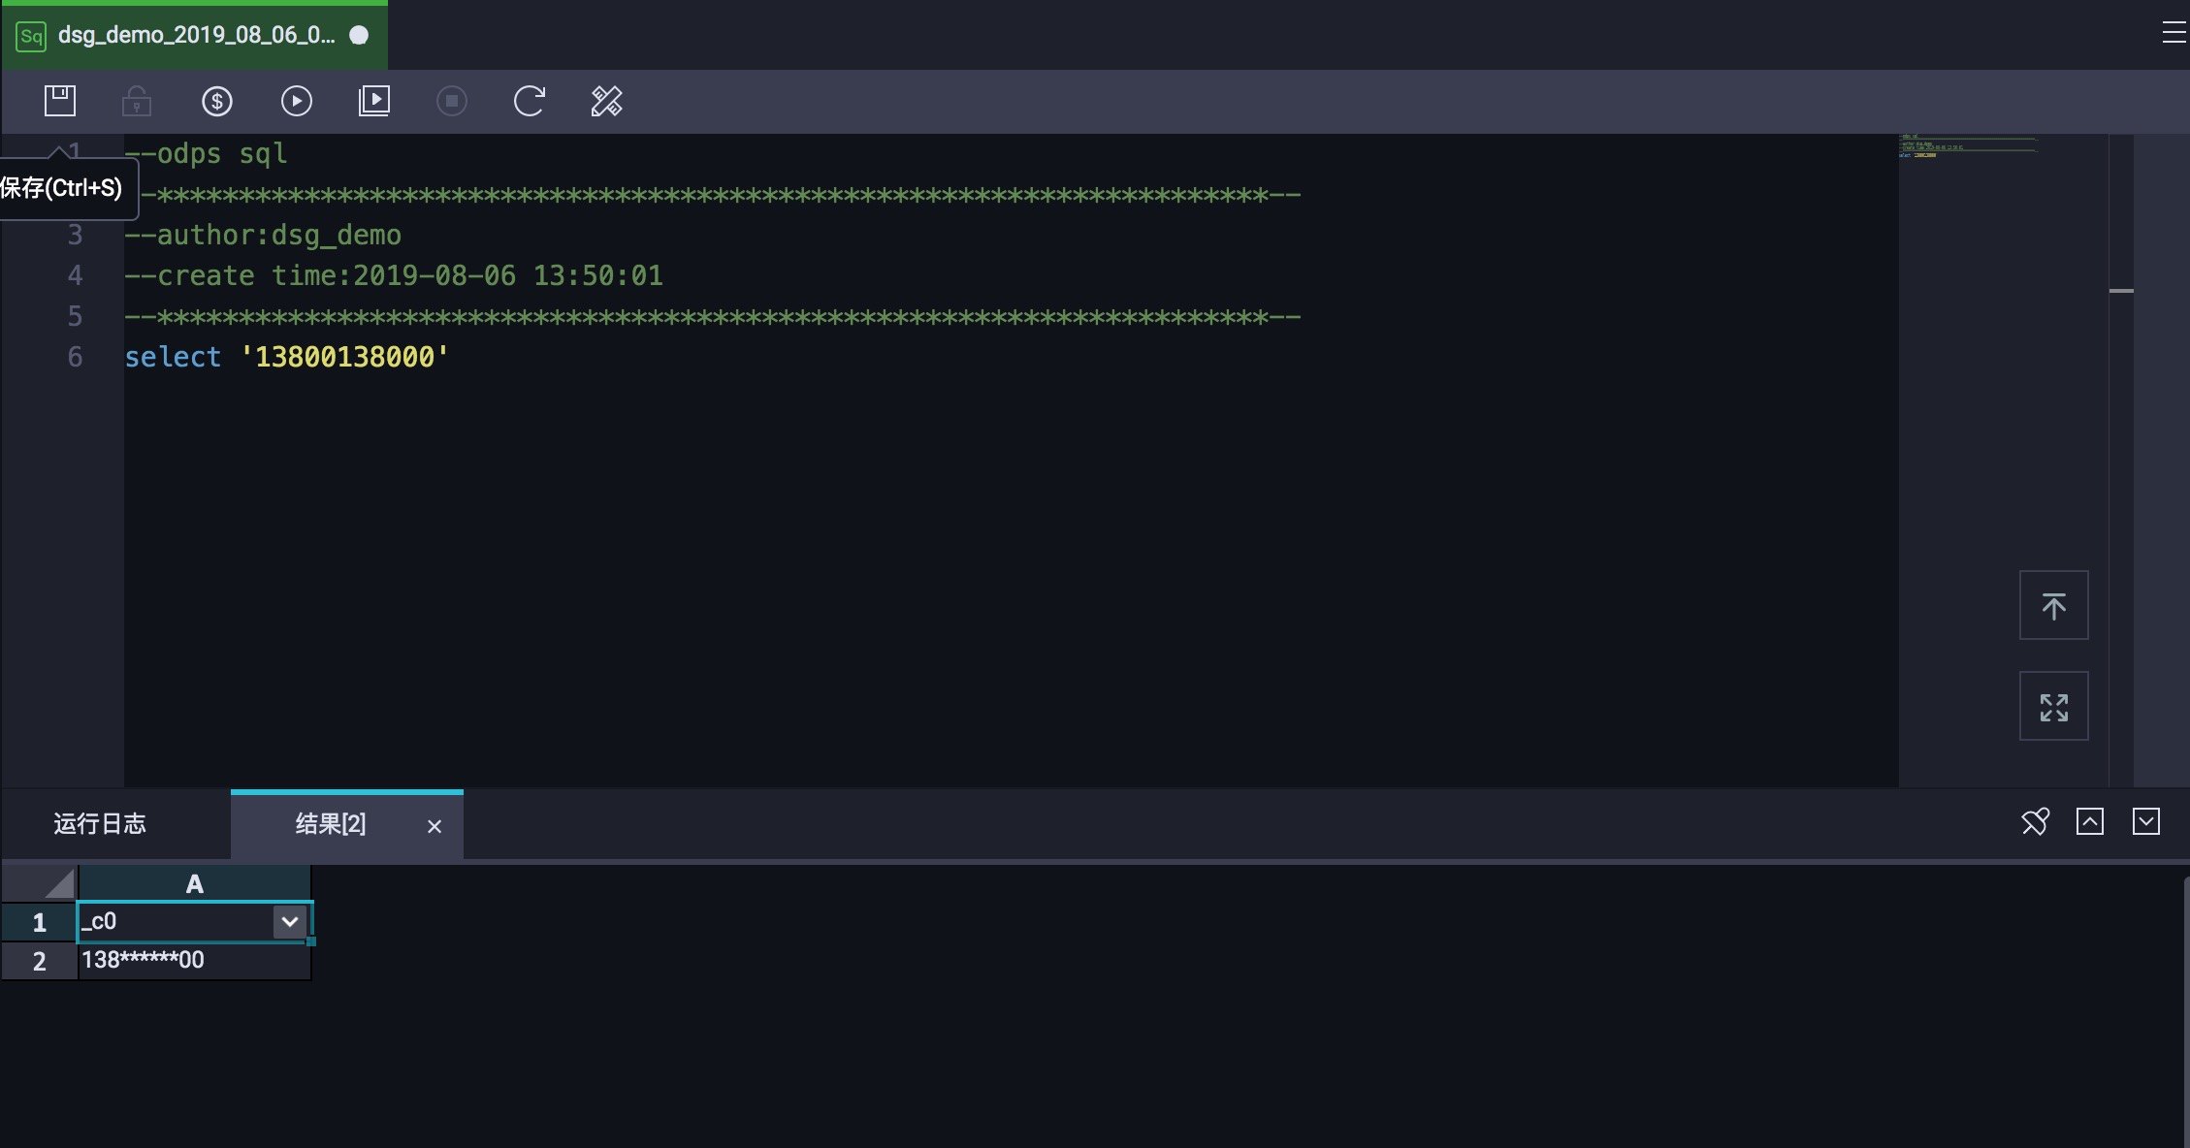
Task: Open the _c0 column dropdown arrow
Action: click(x=290, y=921)
